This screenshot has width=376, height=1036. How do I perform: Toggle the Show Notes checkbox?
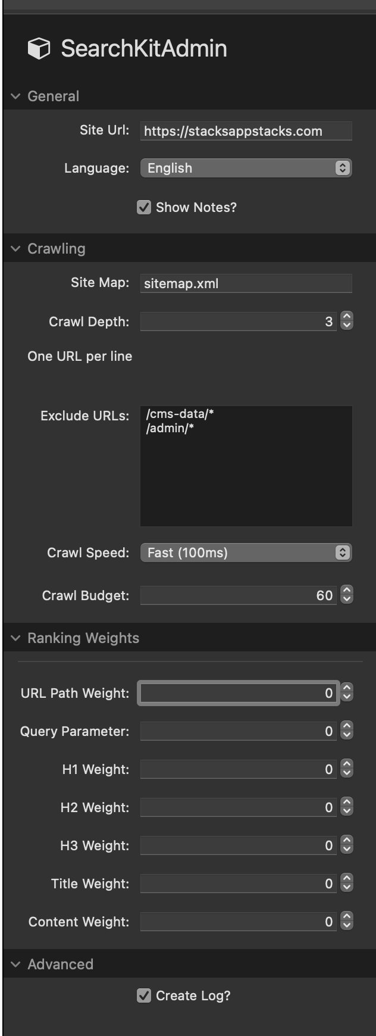[144, 207]
